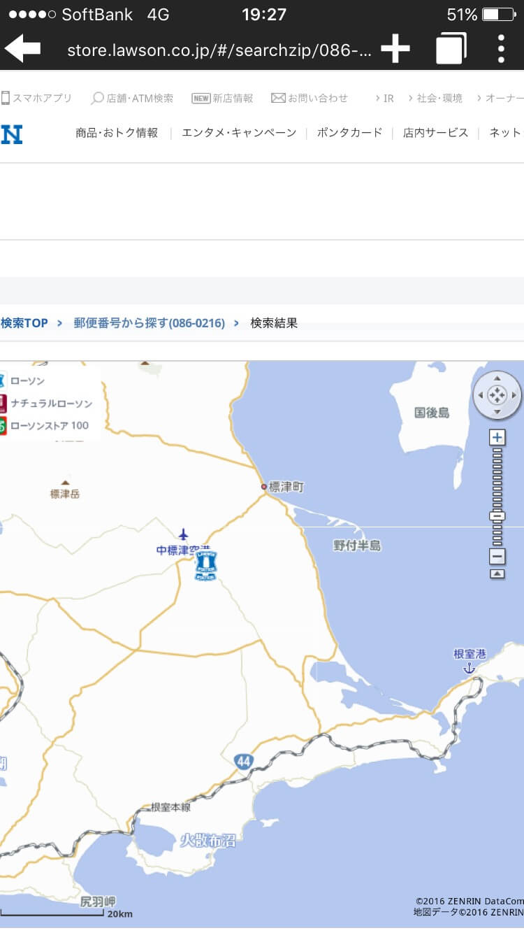
Task: Click the map zoom slider handle
Action: point(497,516)
